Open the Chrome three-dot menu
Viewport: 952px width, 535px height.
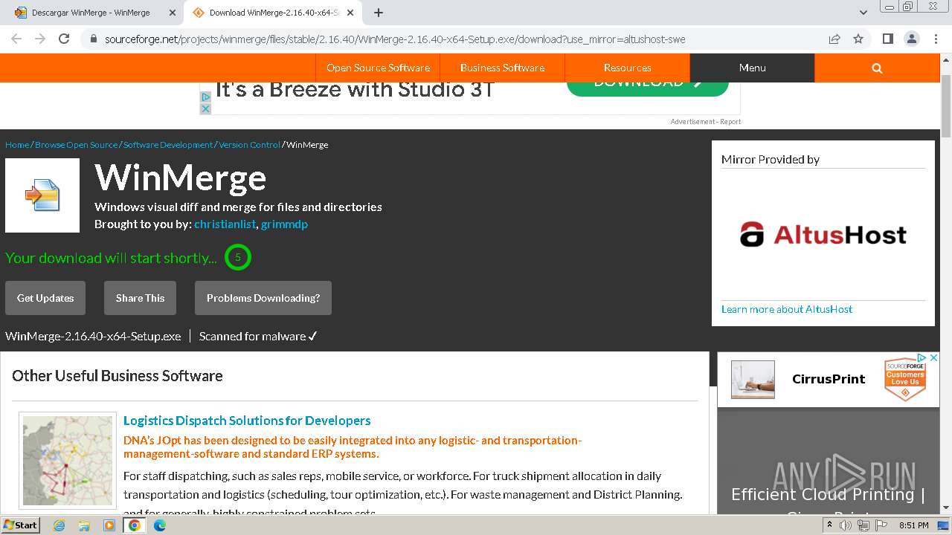pyautogui.click(x=936, y=39)
